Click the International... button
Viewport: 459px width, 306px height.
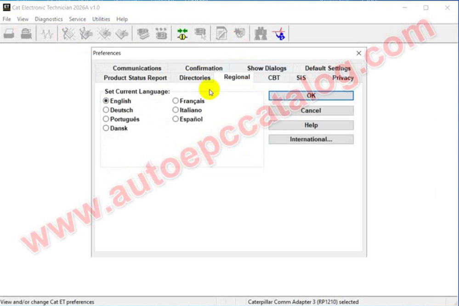pyautogui.click(x=311, y=139)
